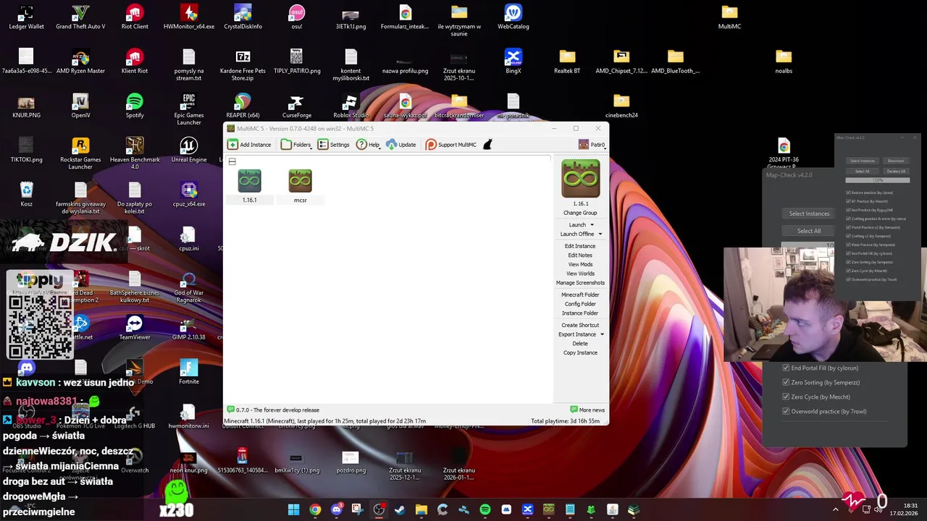Open TeamViewer desktop icon
Screen dimensions: 927x521
(x=135, y=323)
